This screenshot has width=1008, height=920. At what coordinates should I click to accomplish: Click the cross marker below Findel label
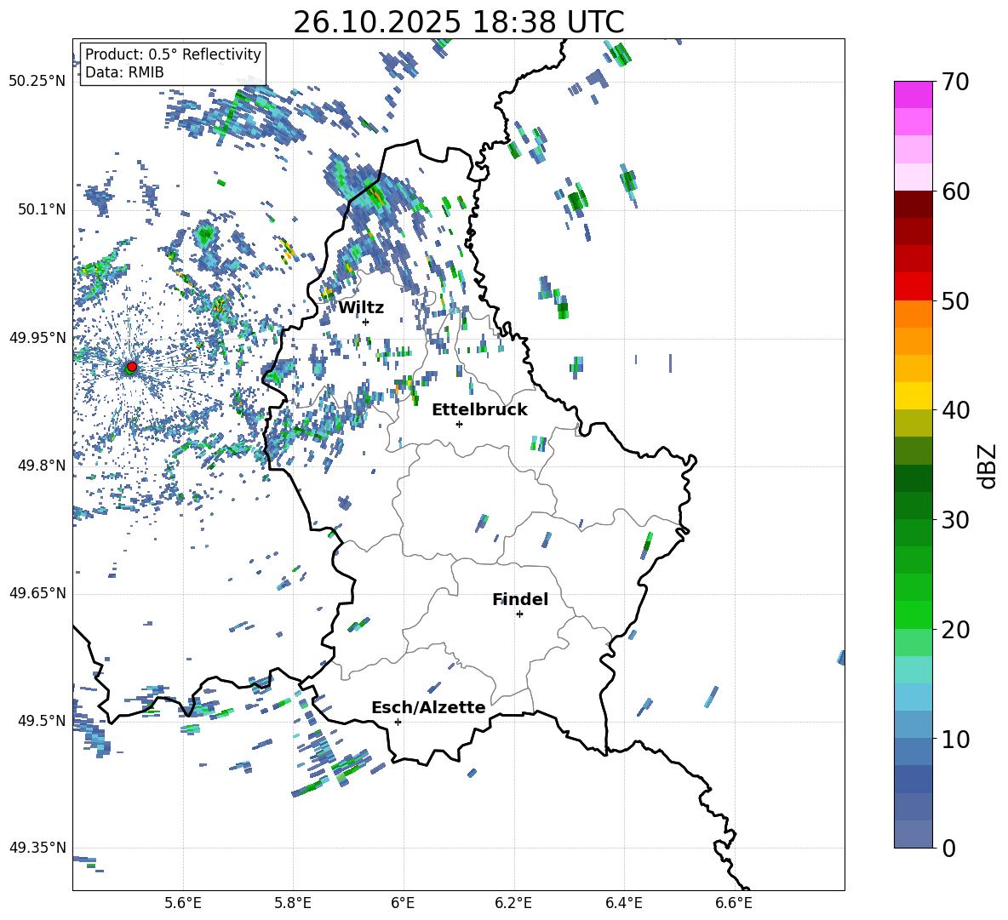[x=519, y=614]
